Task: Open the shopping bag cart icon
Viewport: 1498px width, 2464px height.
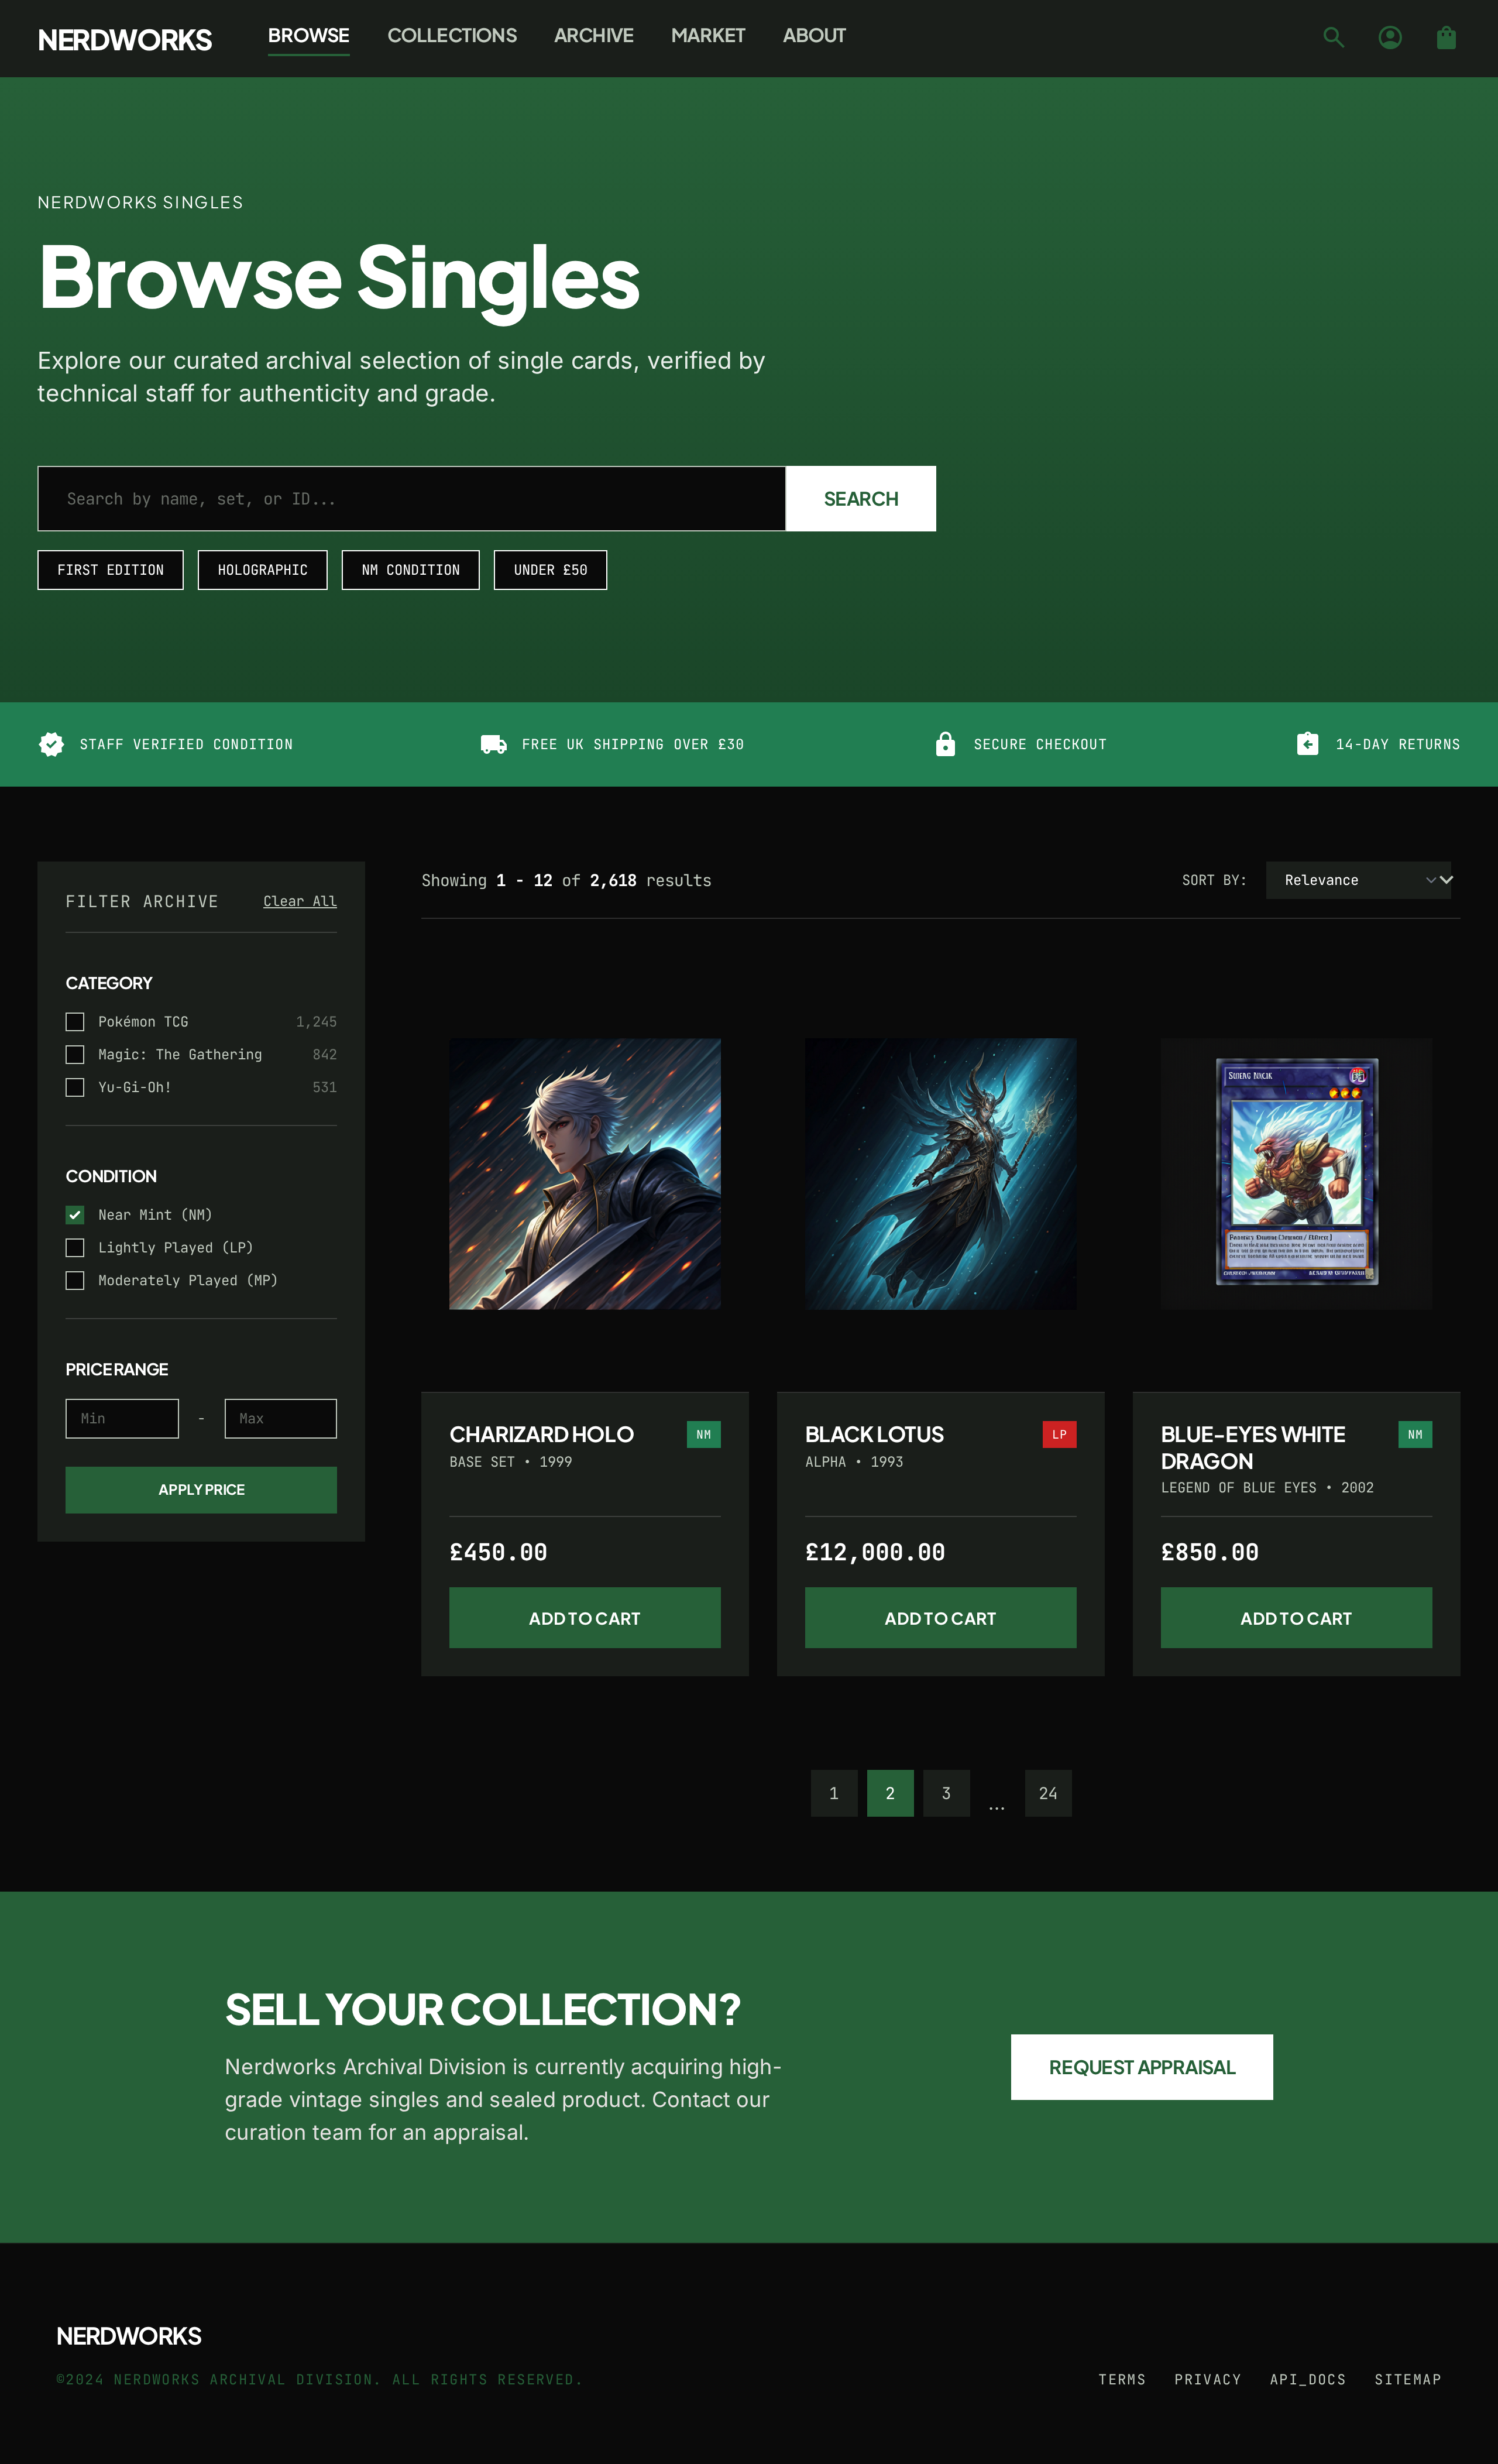Action: pyautogui.click(x=1445, y=37)
